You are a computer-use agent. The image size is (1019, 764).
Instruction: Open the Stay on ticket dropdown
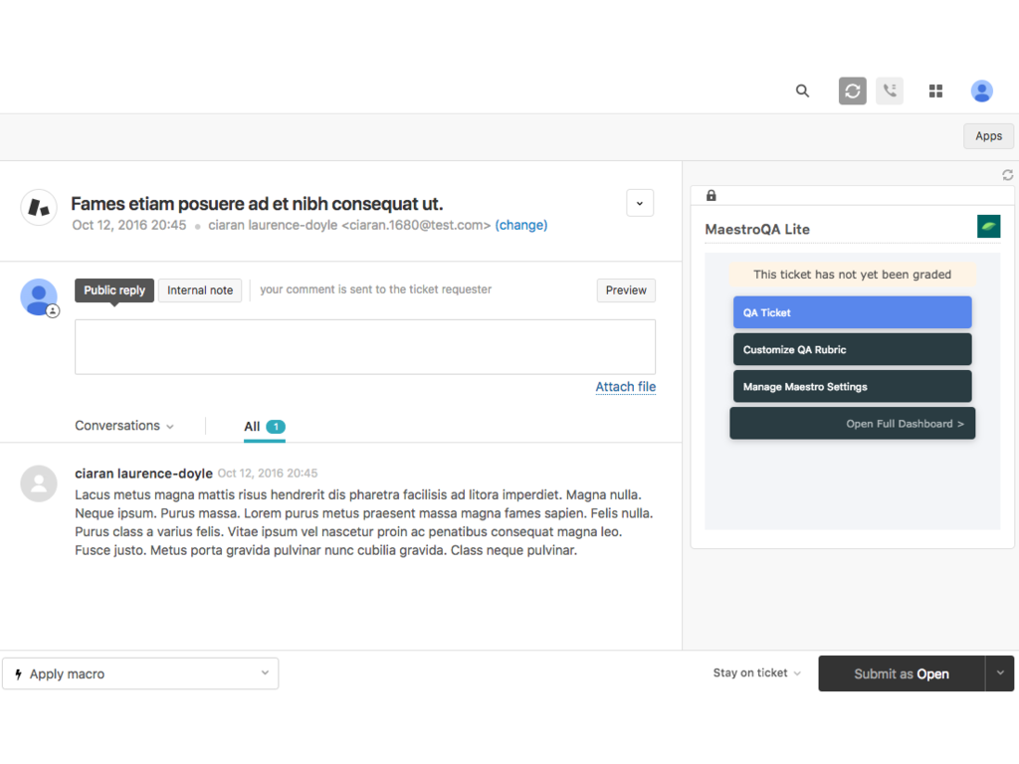click(754, 672)
